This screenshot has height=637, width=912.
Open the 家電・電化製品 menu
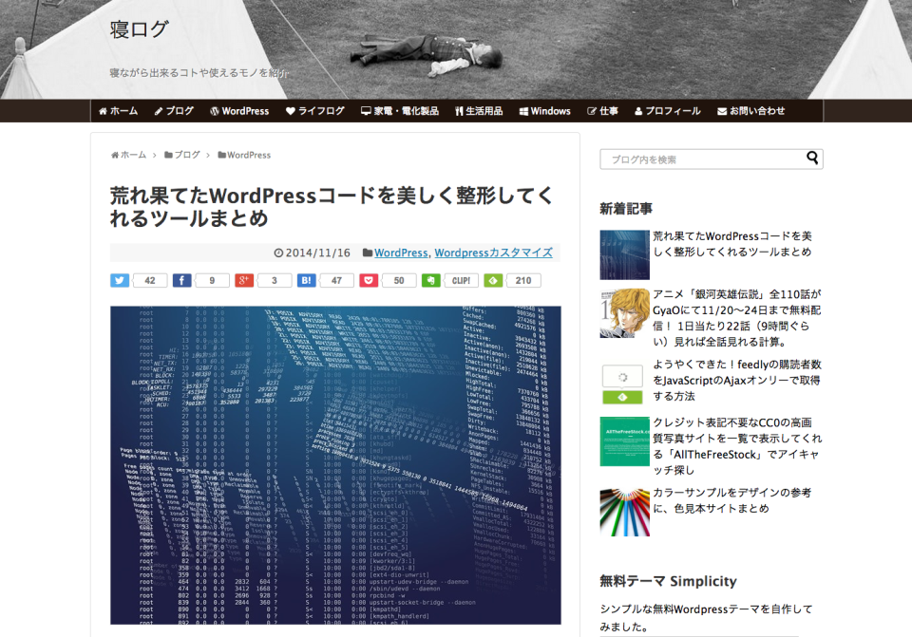400,111
